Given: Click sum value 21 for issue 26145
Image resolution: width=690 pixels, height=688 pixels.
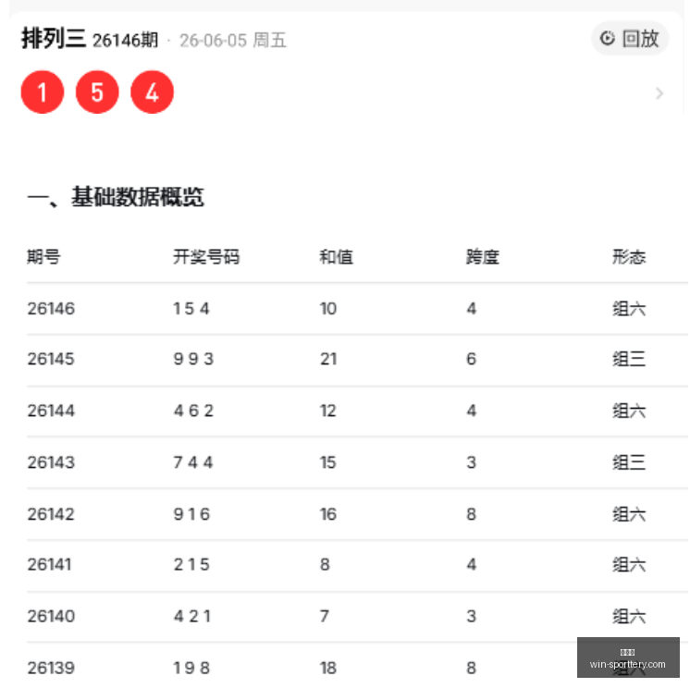Looking at the screenshot, I should (x=328, y=359).
